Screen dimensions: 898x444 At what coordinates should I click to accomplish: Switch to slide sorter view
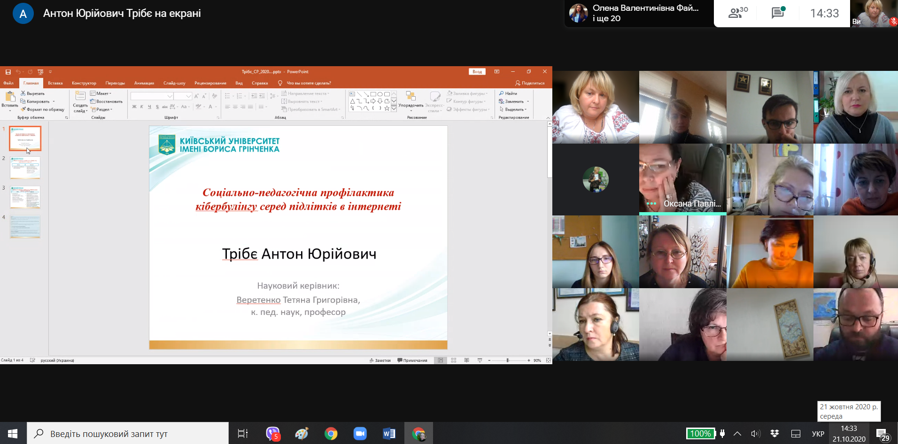tap(454, 360)
